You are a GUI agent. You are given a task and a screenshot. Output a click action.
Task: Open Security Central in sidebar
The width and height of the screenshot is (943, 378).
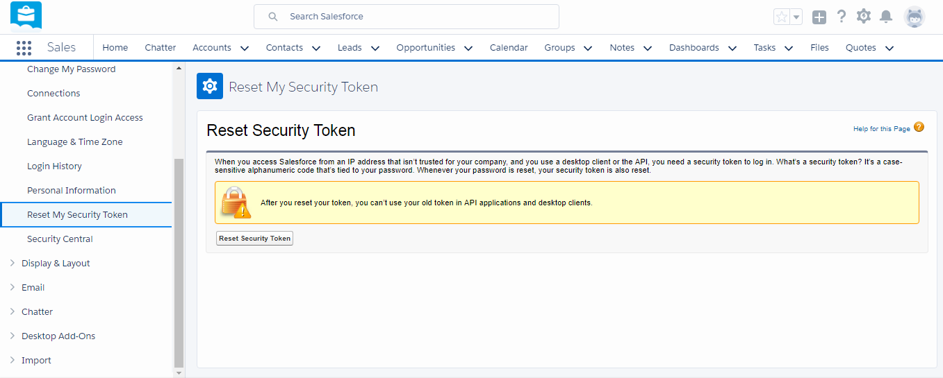[60, 239]
